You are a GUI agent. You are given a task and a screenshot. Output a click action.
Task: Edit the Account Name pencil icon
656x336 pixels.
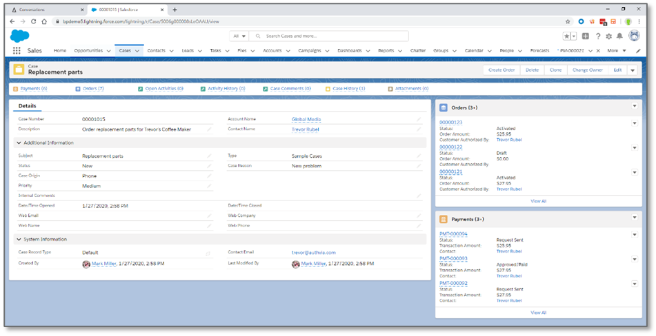coord(419,119)
